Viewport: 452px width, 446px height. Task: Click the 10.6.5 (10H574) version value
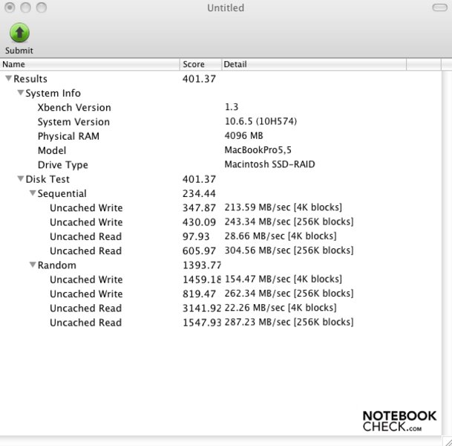261,121
